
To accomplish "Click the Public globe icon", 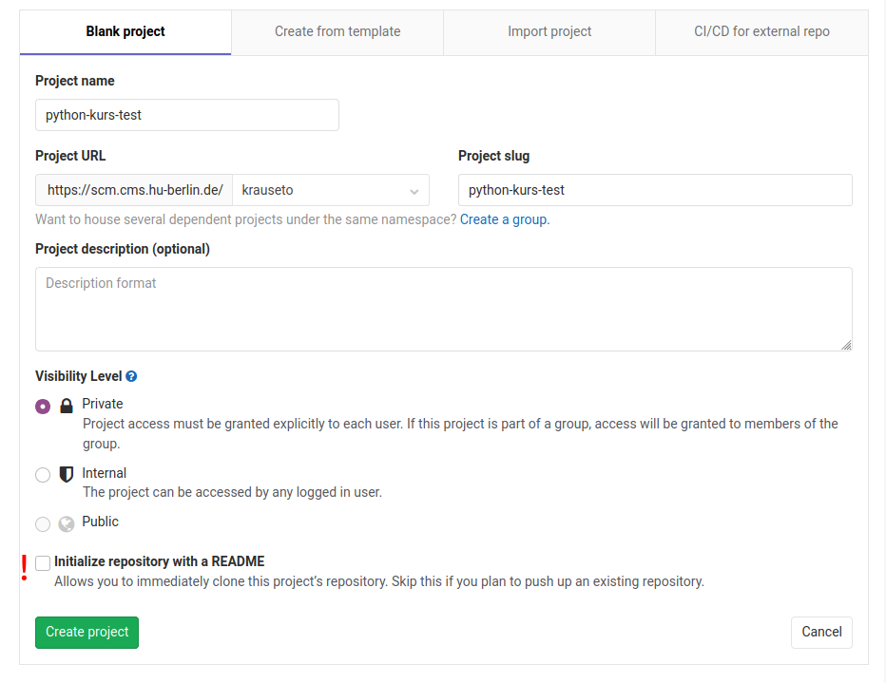I will click(x=67, y=524).
